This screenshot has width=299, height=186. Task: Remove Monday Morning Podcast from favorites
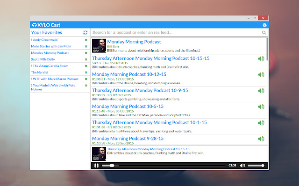pyautogui.click(x=86, y=53)
